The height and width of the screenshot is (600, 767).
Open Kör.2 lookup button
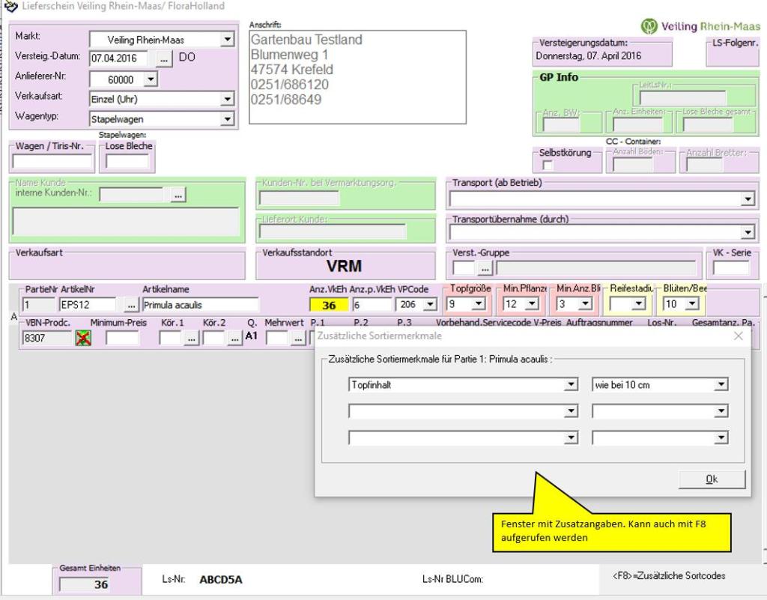[x=234, y=339]
